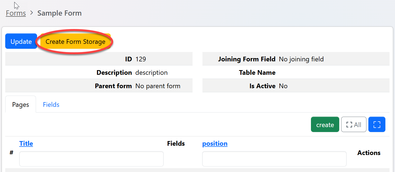Switch to the Fields tab
This screenshot has height=172, width=395.
click(51, 104)
